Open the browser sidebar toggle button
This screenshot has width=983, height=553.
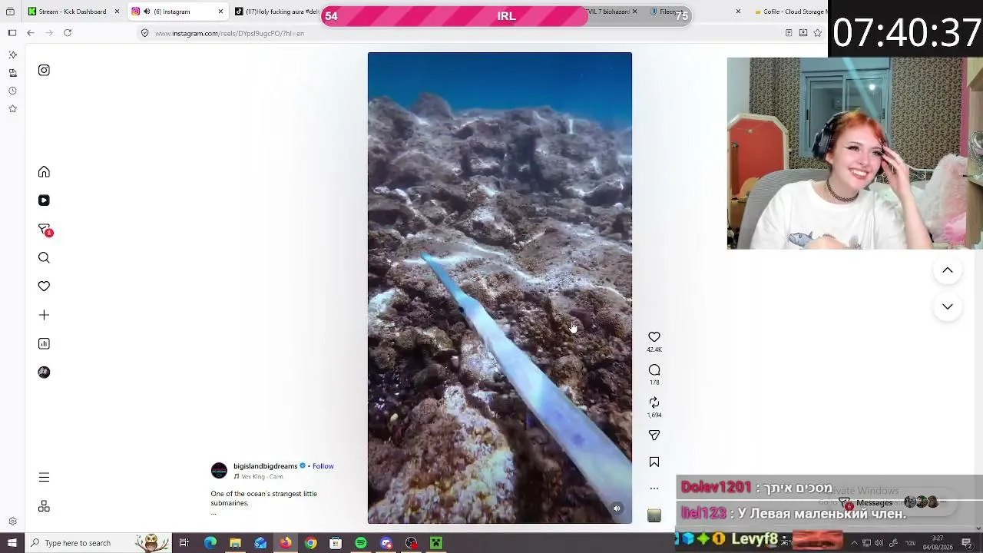(x=12, y=33)
